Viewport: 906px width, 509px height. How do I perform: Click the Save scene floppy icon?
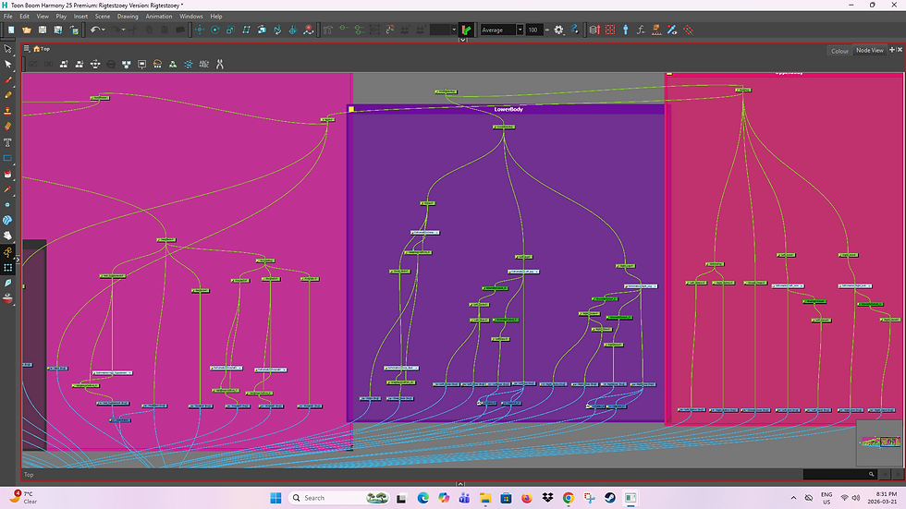(43, 30)
